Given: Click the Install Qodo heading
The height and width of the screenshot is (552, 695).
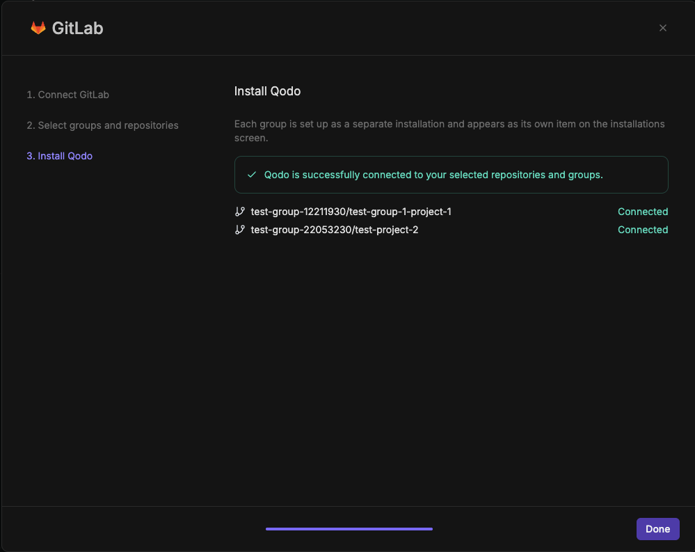Looking at the screenshot, I should 267,91.
